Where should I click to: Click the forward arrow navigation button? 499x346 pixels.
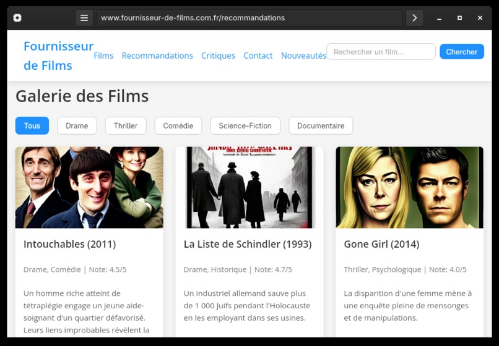[x=415, y=18]
